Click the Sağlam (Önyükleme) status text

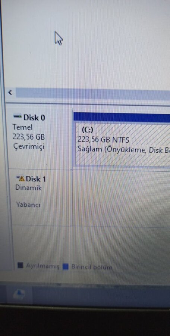(124, 149)
